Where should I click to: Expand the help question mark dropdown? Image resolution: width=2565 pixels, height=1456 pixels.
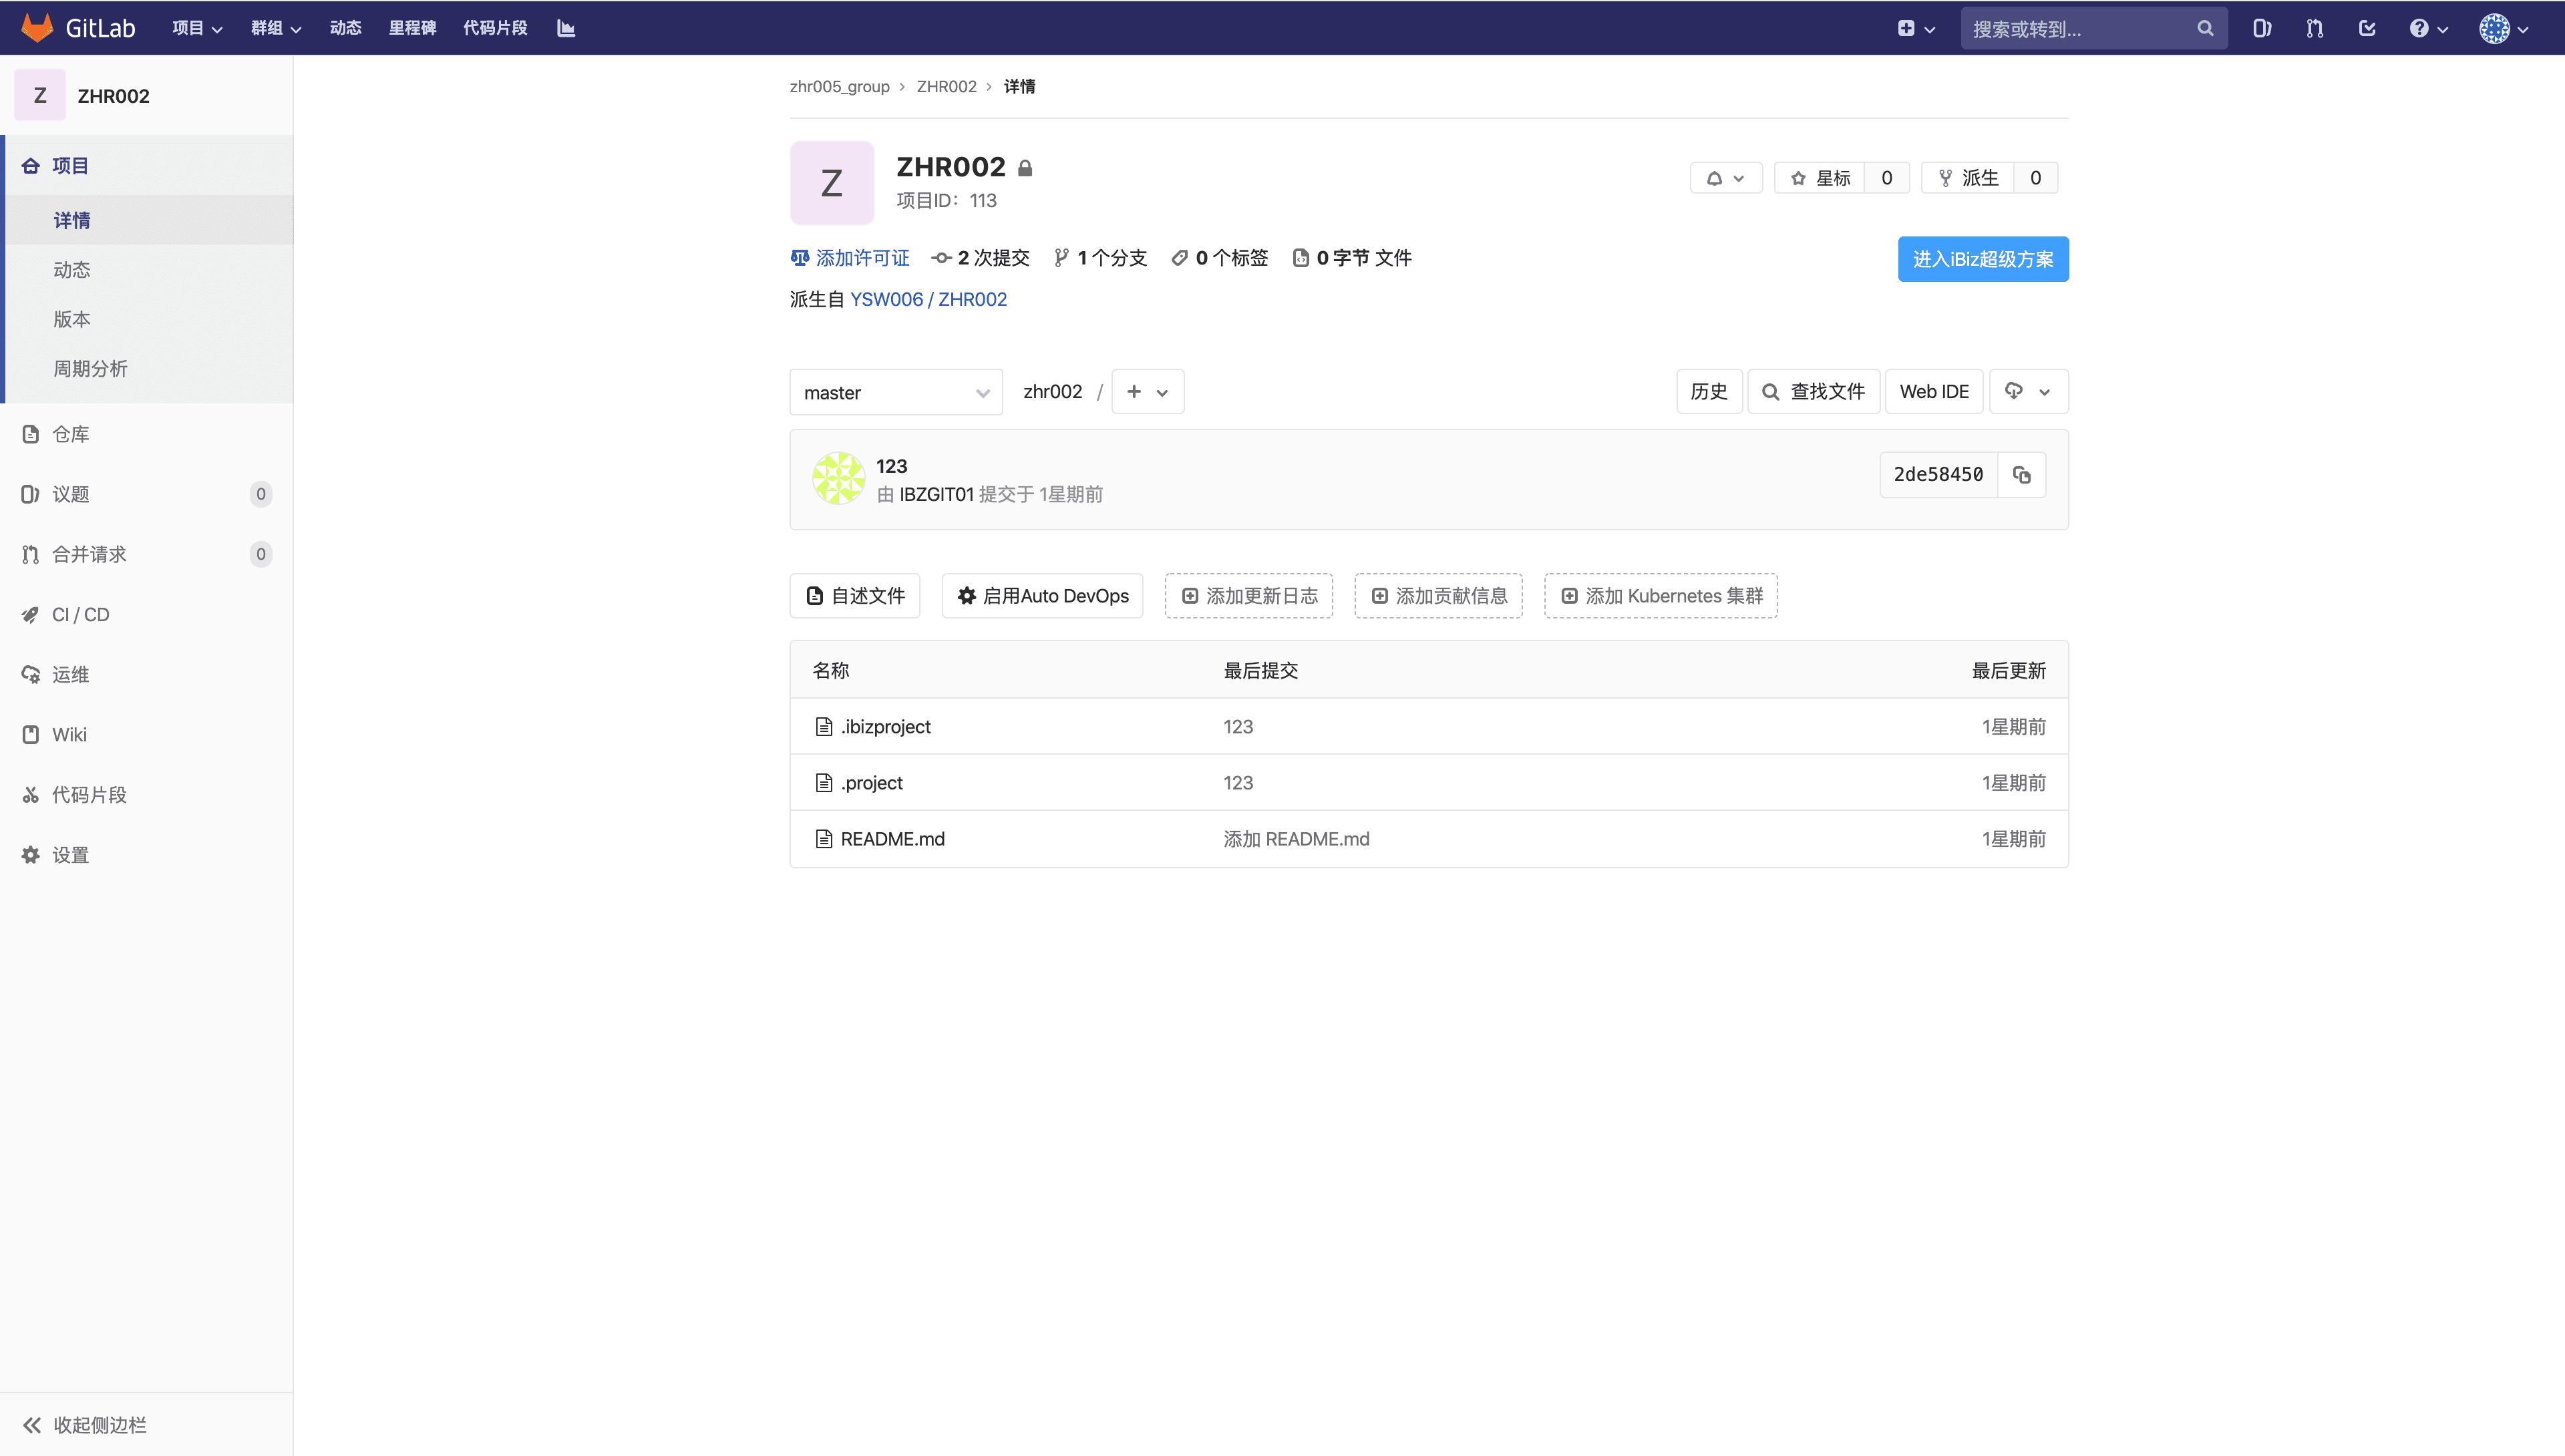2428,28
